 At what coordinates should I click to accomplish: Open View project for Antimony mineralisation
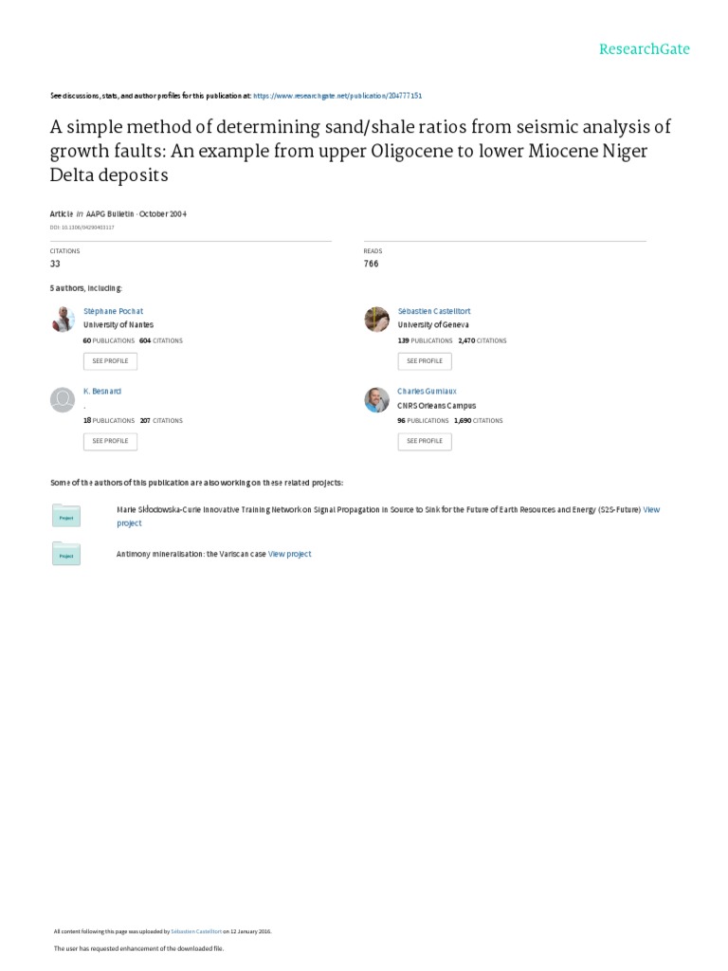point(289,554)
